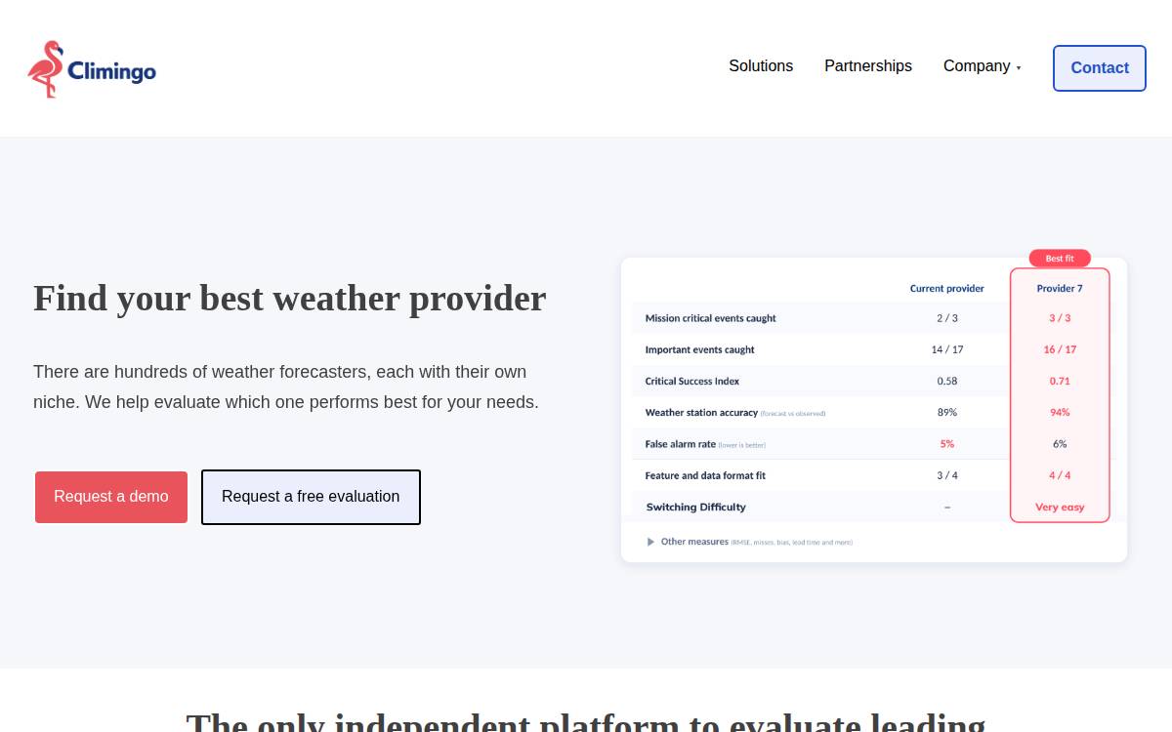Click the 14 / 17 current provider value
Viewport: 1172px width, 732px height.
947,349
